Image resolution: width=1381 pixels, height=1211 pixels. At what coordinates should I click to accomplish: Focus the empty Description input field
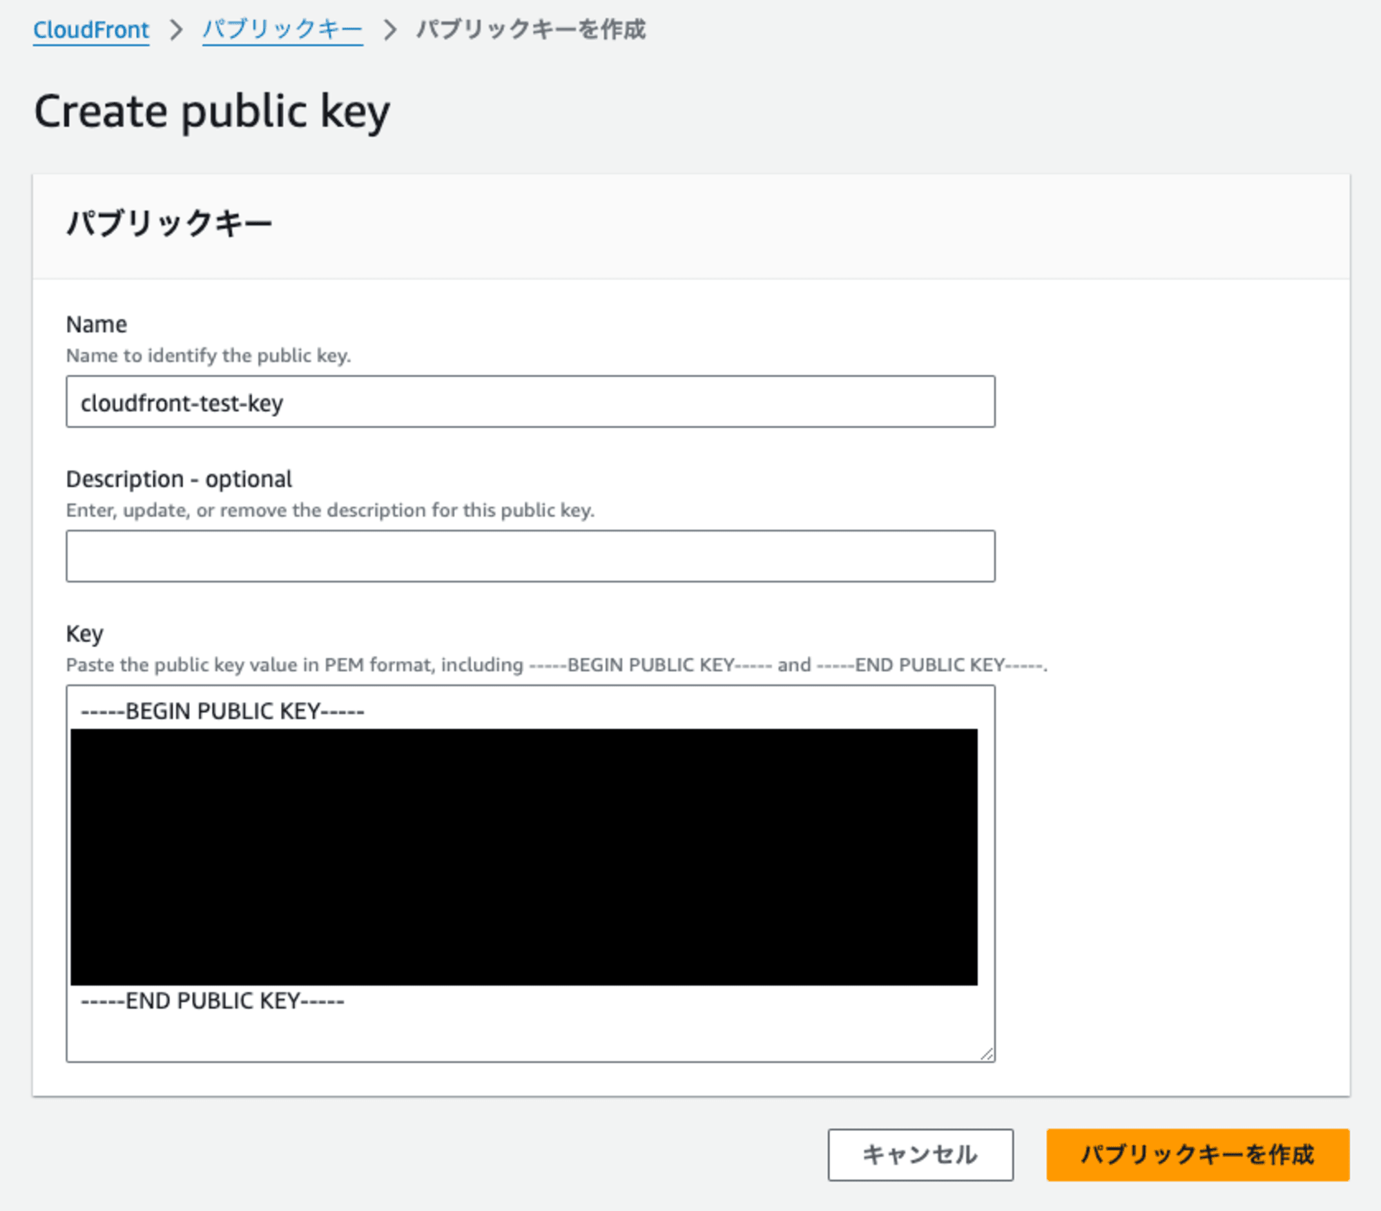(x=530, y=556)
